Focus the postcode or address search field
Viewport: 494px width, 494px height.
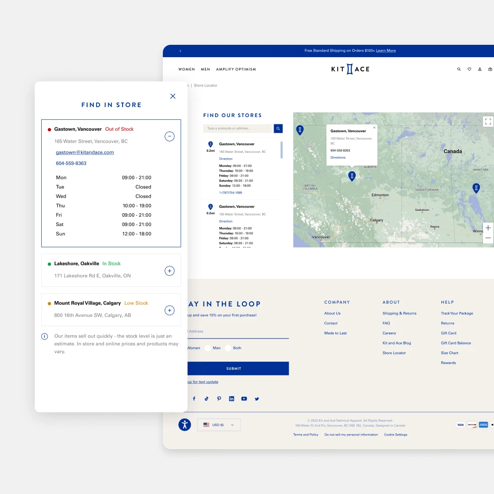(x=237, y=129)
